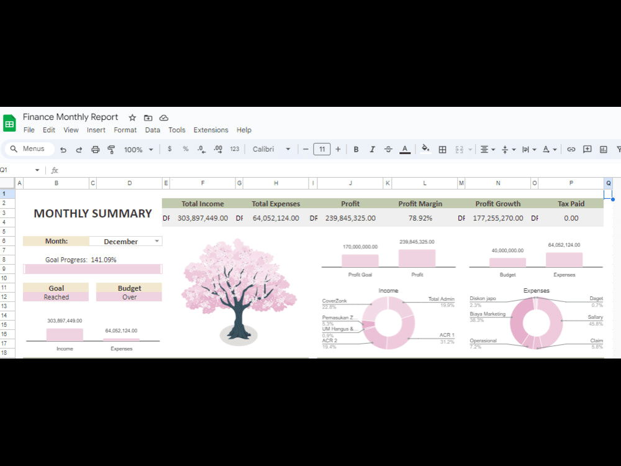Open the Tools menu

[176, 130]
